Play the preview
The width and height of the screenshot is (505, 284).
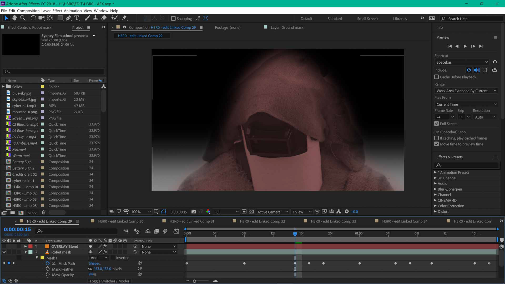(x=465, y=46)
